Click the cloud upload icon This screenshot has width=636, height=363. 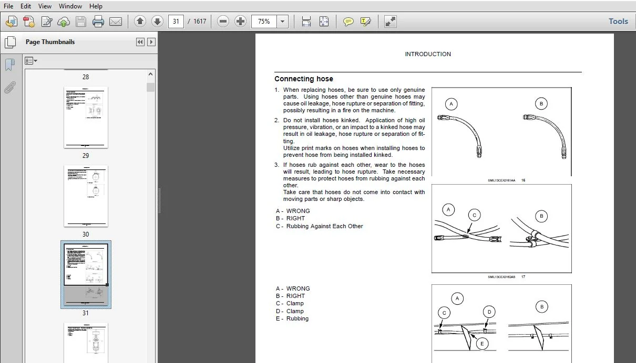pyautogui.click(x=64, y=22)
